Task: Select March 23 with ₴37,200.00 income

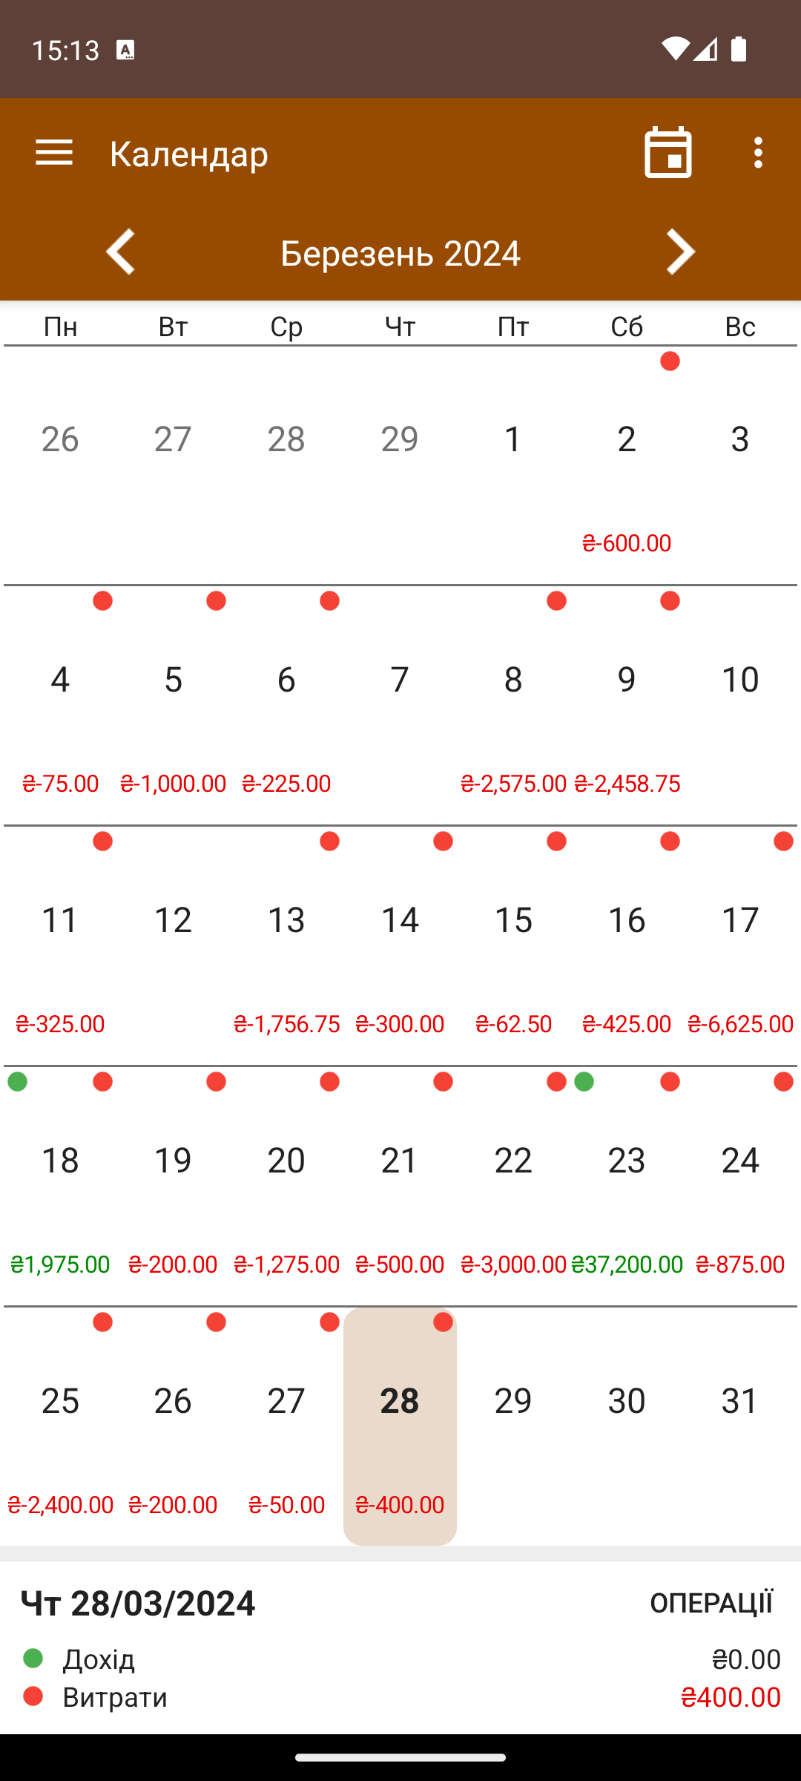Action: point(627,1186)
